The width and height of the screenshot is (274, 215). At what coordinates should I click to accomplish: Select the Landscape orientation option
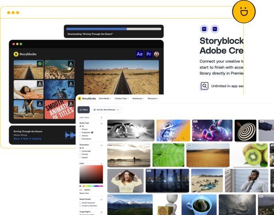(x=80, y=151)
